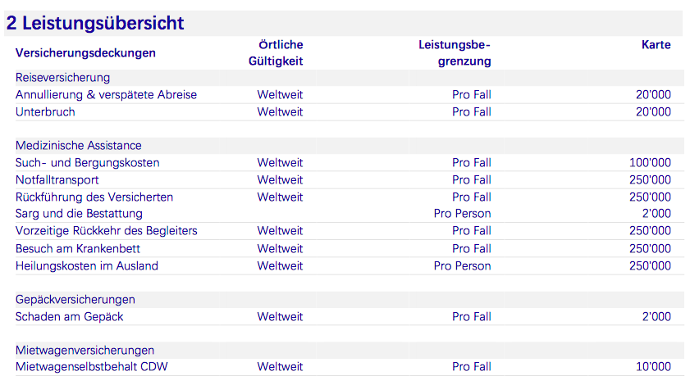Click the "Sarg und die Bestattung" entry
Image resolution: width=690 pixels, height=385 pixels.
click(79, 214)
